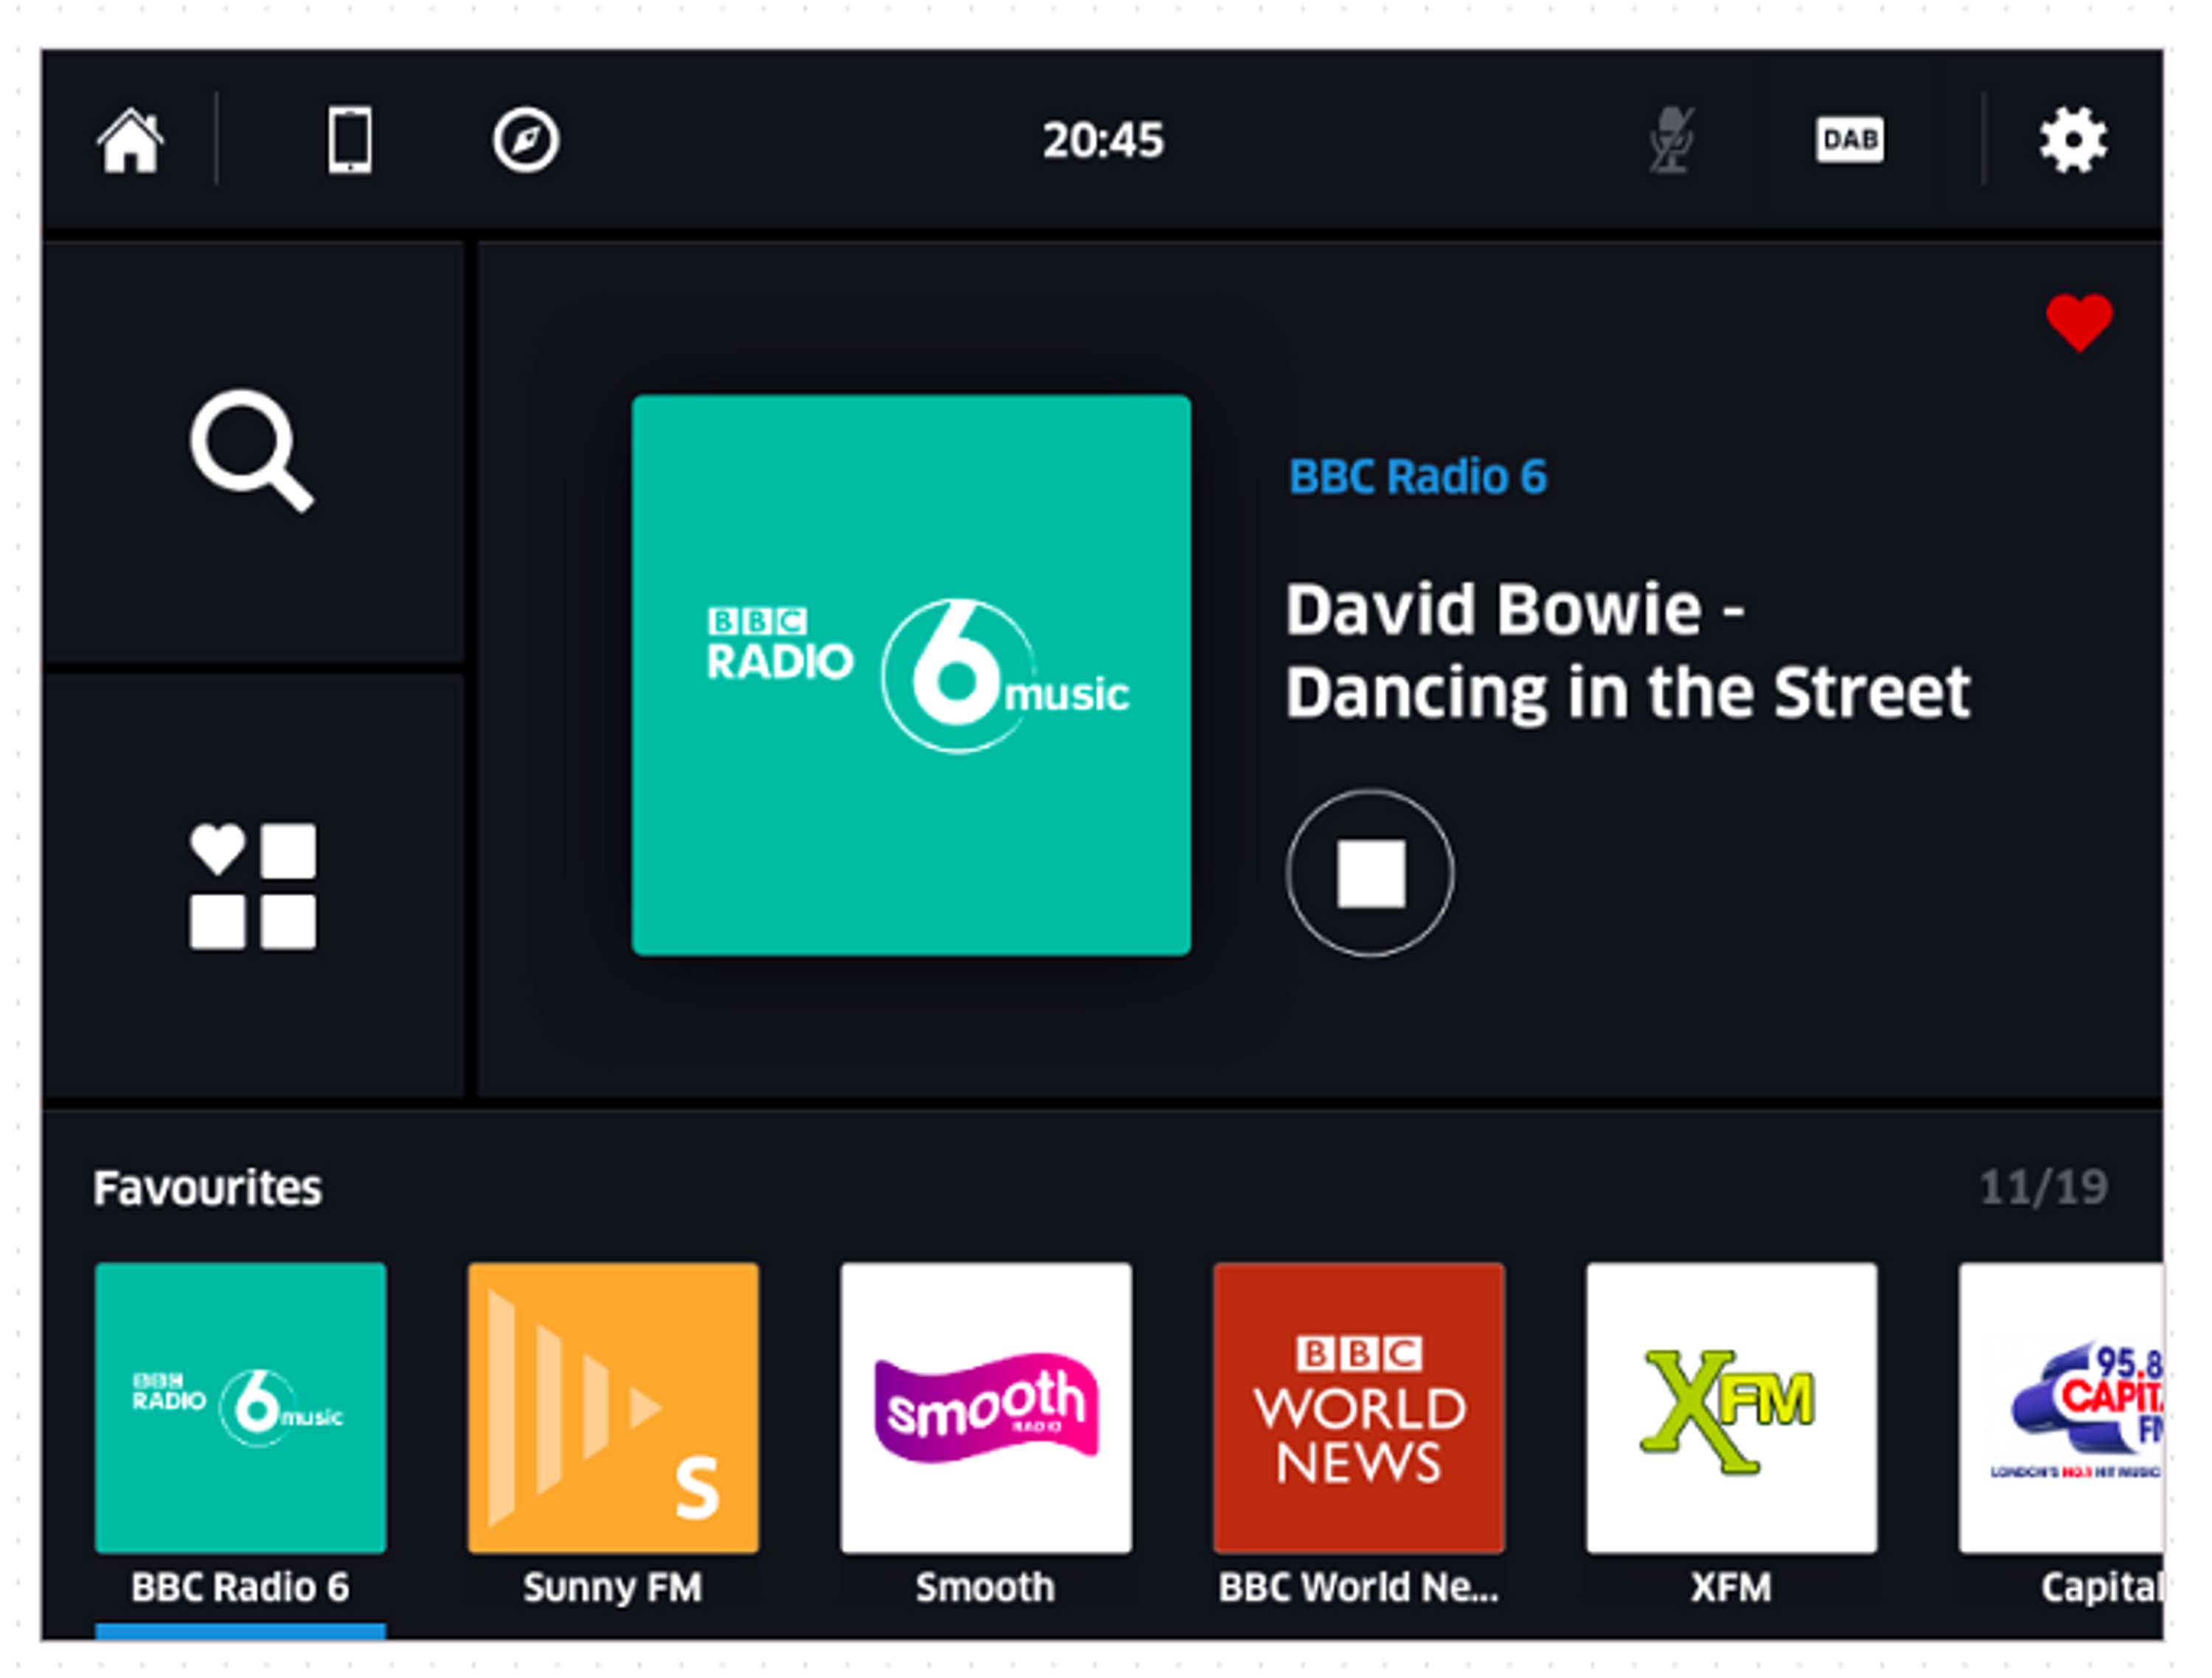Go to the Home screen icon

130,140
